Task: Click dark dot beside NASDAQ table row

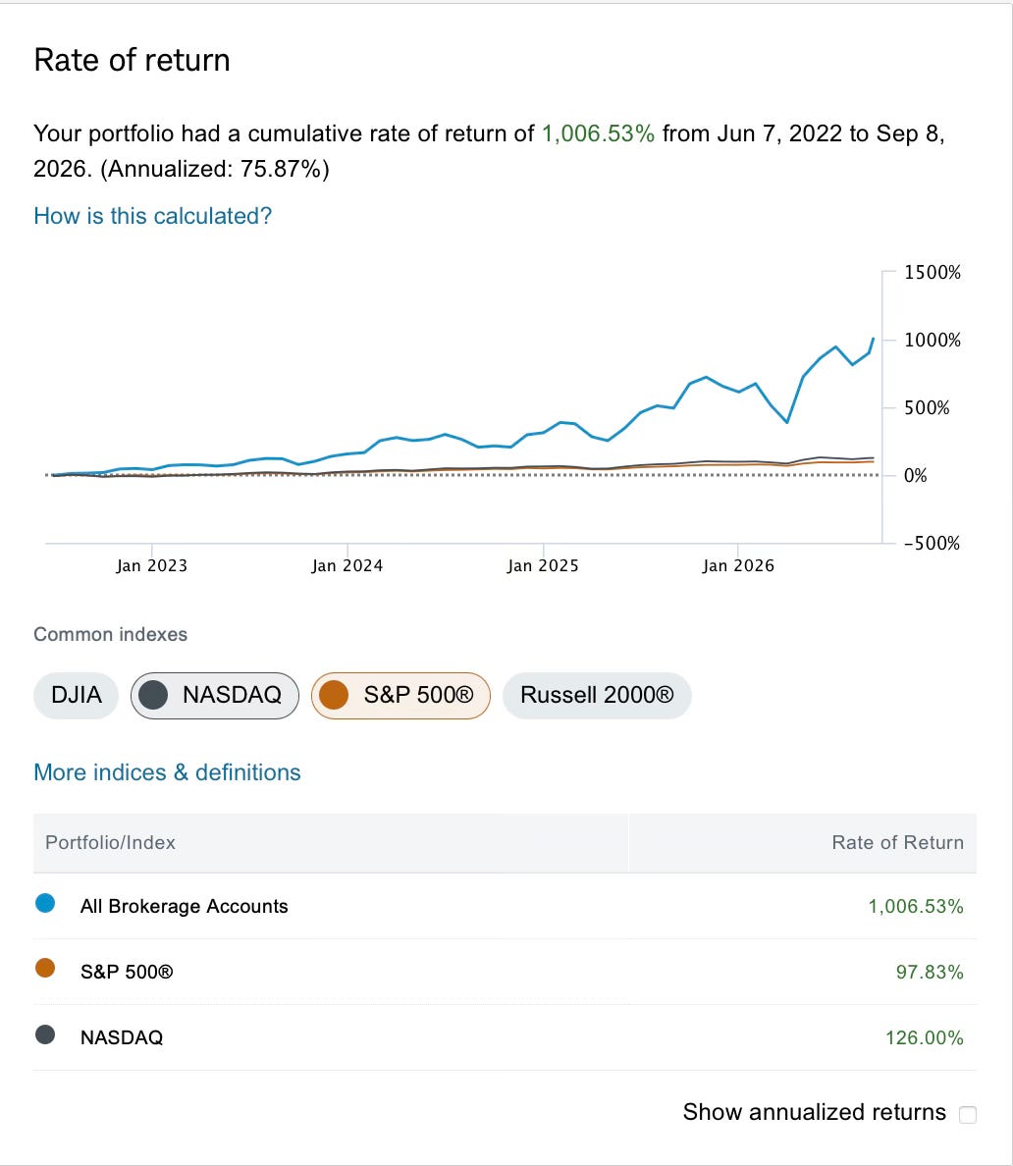Action: 45,1034
